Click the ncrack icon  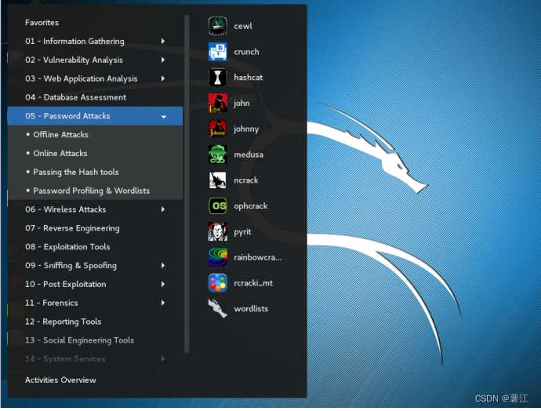click(218, 180)
